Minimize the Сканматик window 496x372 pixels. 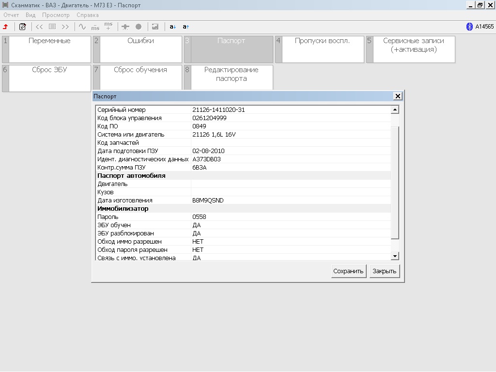(x=471, y=5)
